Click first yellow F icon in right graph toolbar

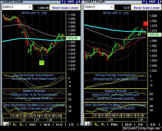click(96, 125)
